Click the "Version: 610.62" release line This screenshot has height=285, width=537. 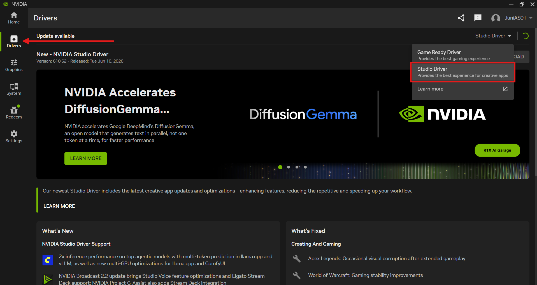[80, 61]
